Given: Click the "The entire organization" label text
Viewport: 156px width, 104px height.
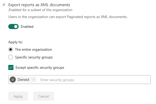Looking at the screenshot, I should pyautogui.click(x=33, y=49).
